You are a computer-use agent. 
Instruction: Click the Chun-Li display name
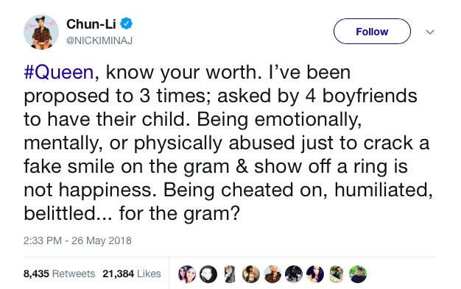point(91,24)
